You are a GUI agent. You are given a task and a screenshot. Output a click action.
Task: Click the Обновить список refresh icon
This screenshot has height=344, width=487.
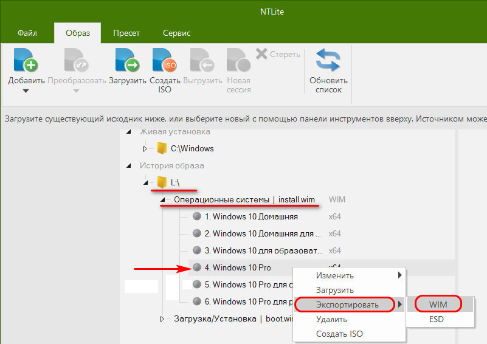click(x=328, y=61)
